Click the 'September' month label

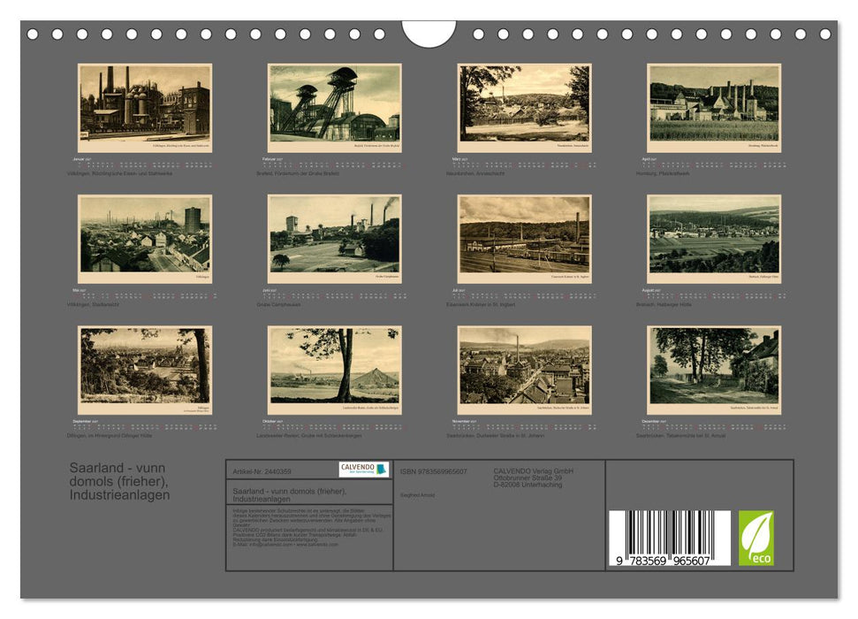click(x=83, y=422)
